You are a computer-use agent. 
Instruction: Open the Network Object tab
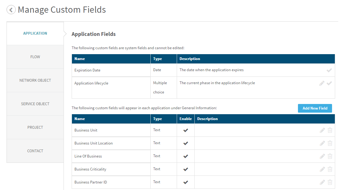[x=35, y=80]
